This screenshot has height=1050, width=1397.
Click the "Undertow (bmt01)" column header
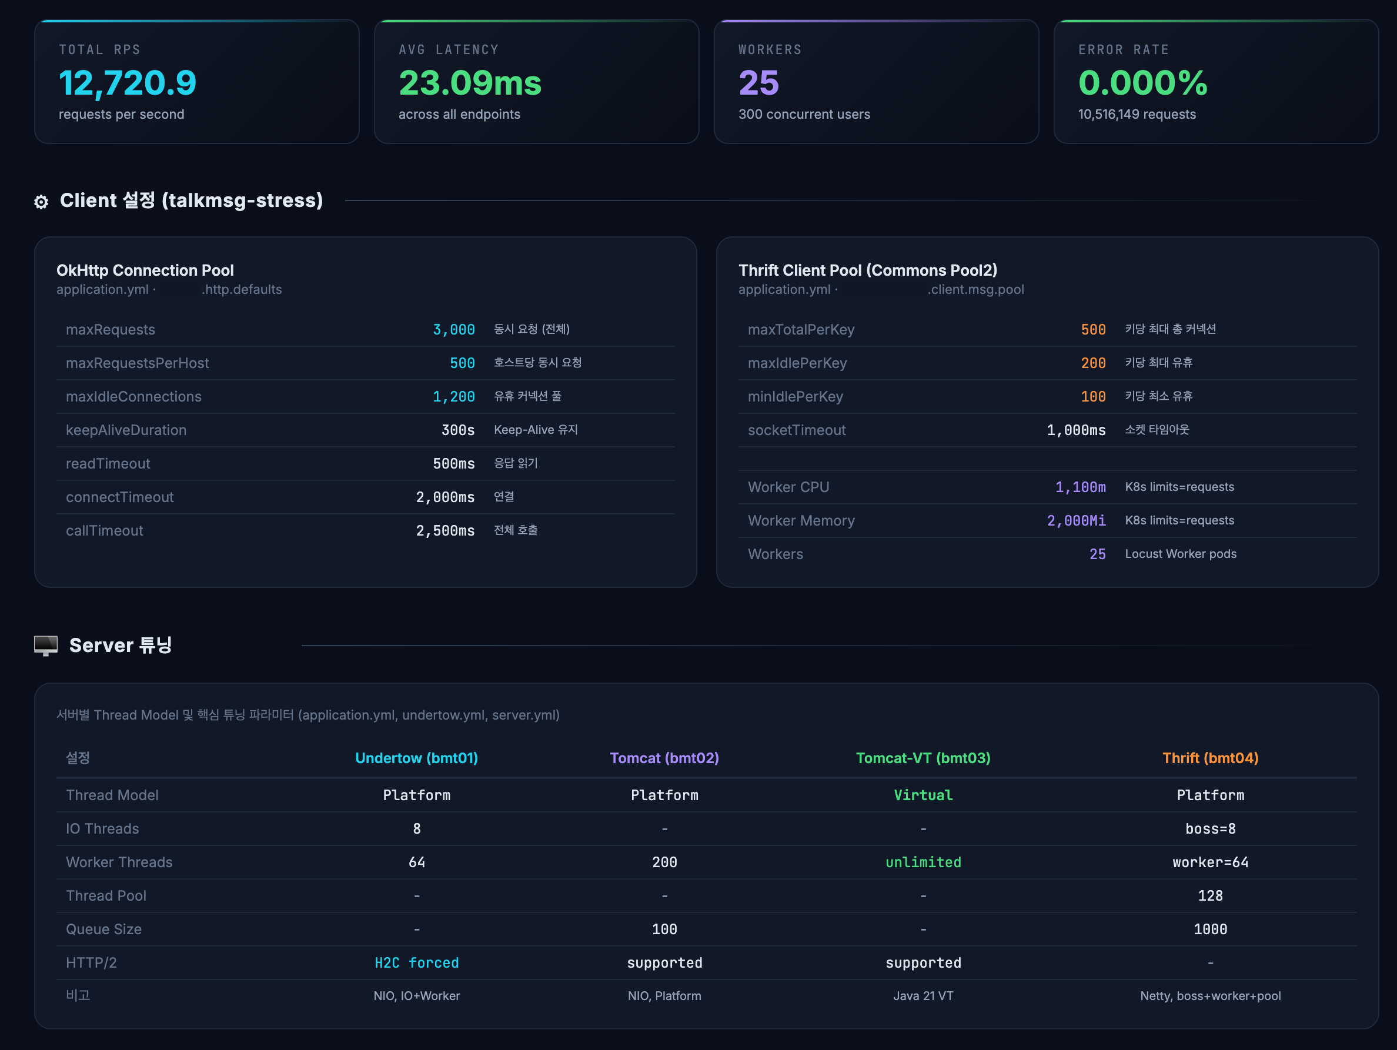pyautogui.click(x=417, y=758)
